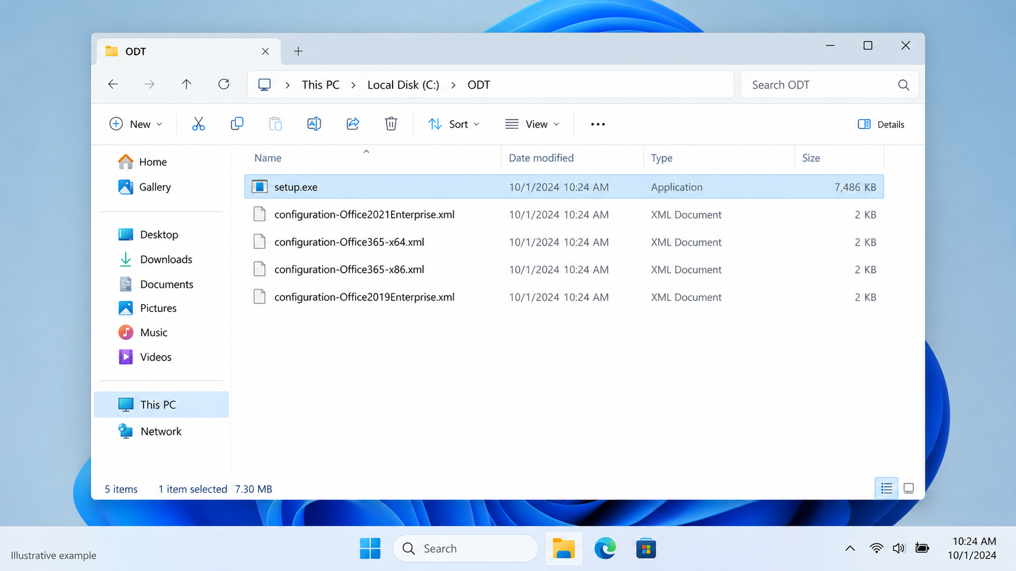Go back with the left arrow
Image resolution: width=1016 pixels, height=571 pixels.
click(113, 84)
